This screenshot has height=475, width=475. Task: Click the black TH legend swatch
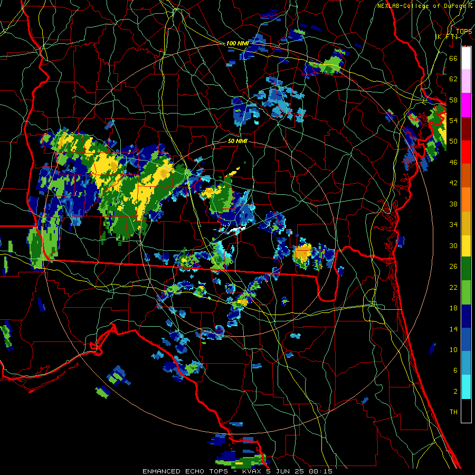click(466, 411)
